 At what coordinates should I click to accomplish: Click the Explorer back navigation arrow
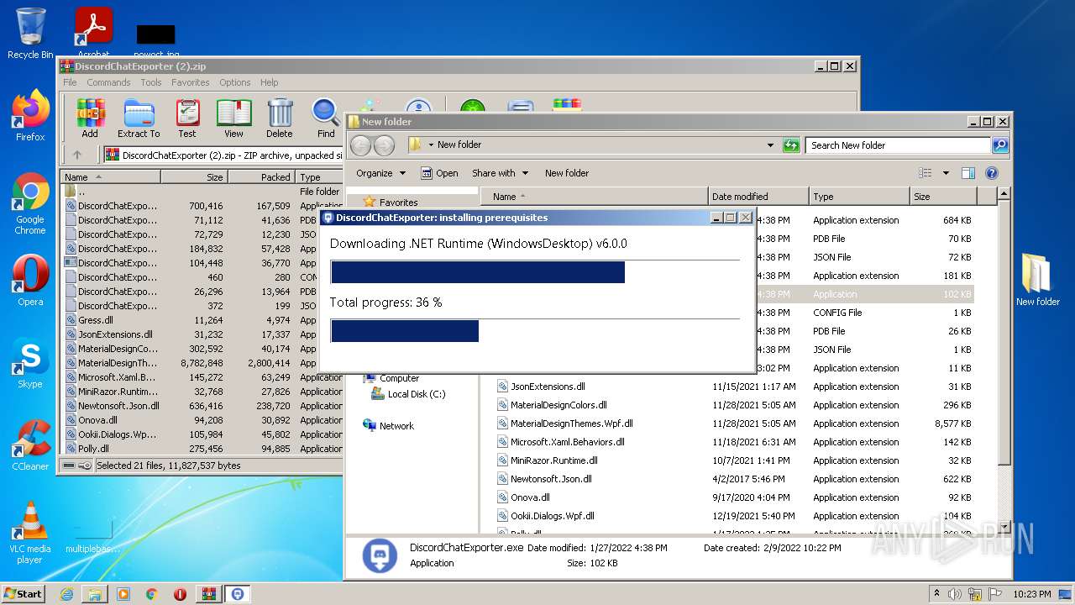point(360,145)
